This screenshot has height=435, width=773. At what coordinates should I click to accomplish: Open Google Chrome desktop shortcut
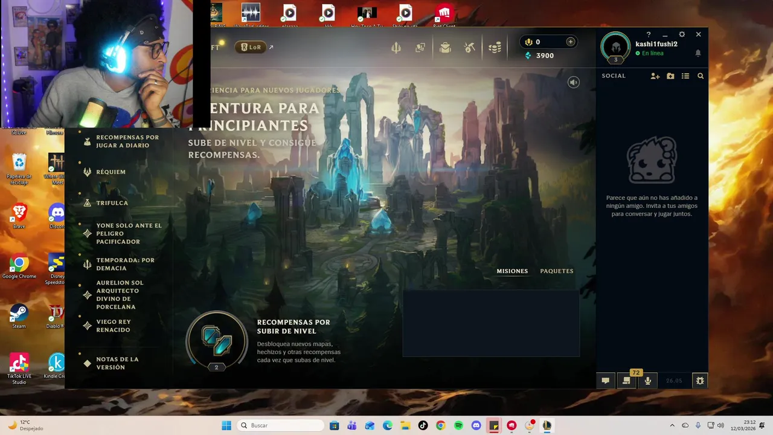pyautogui.click(x=19, y=267)
